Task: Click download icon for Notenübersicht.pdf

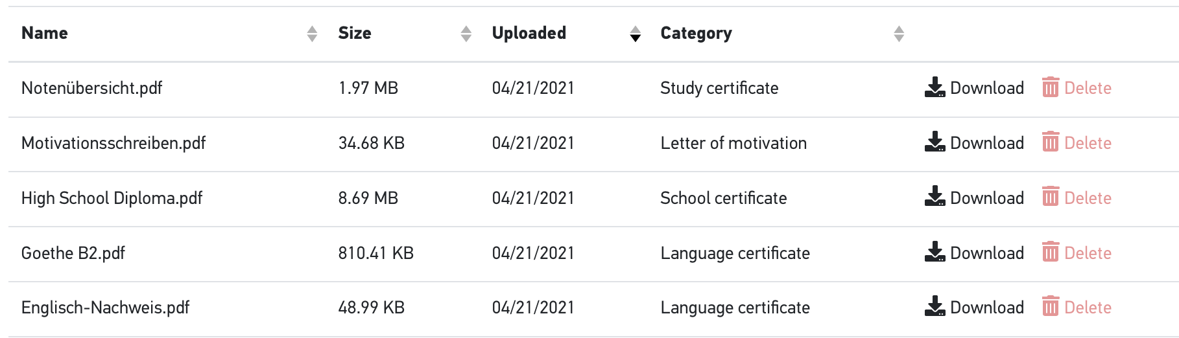Action: 935,87
